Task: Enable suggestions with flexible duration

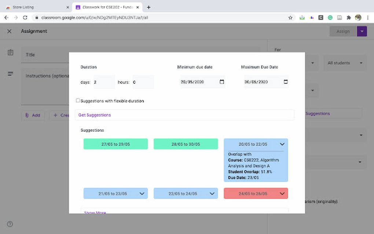Action: (78, 100)
